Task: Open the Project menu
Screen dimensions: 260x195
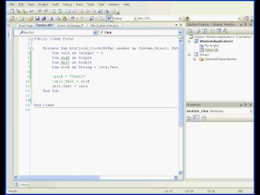Action: (x=43, y=4)
